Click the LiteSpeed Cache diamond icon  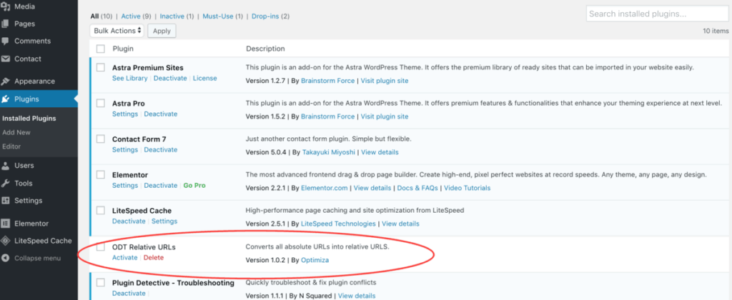(x=5, y=241)
